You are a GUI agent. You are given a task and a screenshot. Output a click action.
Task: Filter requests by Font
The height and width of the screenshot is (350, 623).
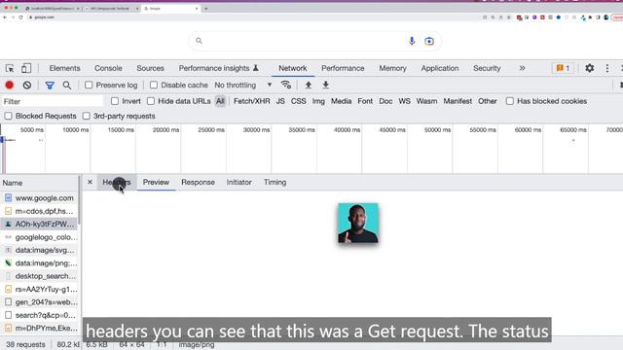[x=365, y=101]
